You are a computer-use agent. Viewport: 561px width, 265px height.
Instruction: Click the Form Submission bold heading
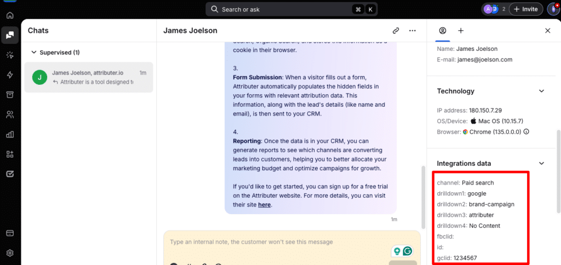coord(259,78)
